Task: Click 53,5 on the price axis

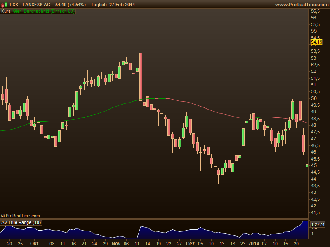Action: point(315,51)
